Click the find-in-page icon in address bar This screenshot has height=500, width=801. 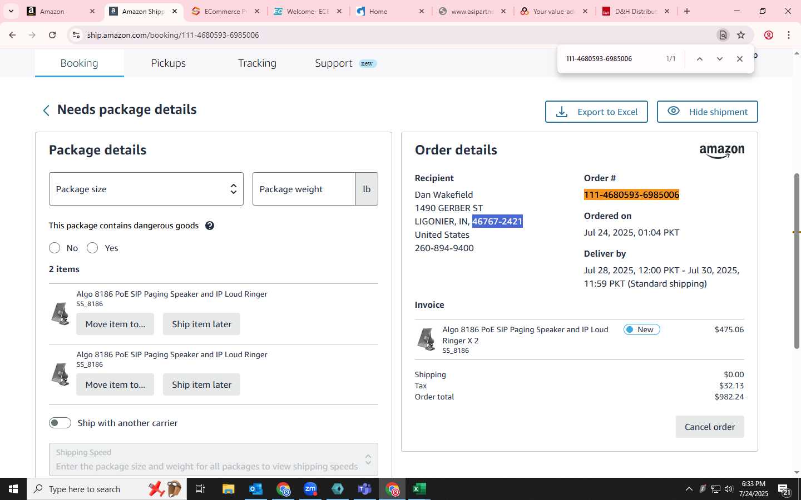pos(723,35)
